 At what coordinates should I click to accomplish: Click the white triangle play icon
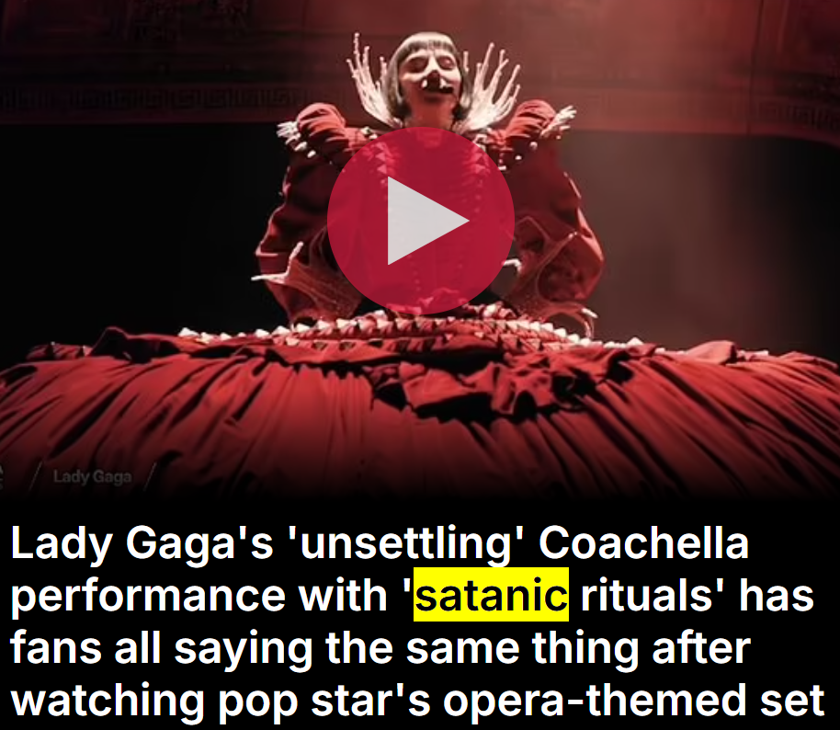[427, 221]
